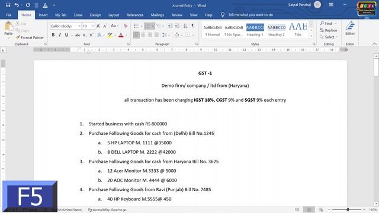Click the Paste clipboard icon
Image resolution: width=379 pixels, height=213 pixels.
point(8,26)
